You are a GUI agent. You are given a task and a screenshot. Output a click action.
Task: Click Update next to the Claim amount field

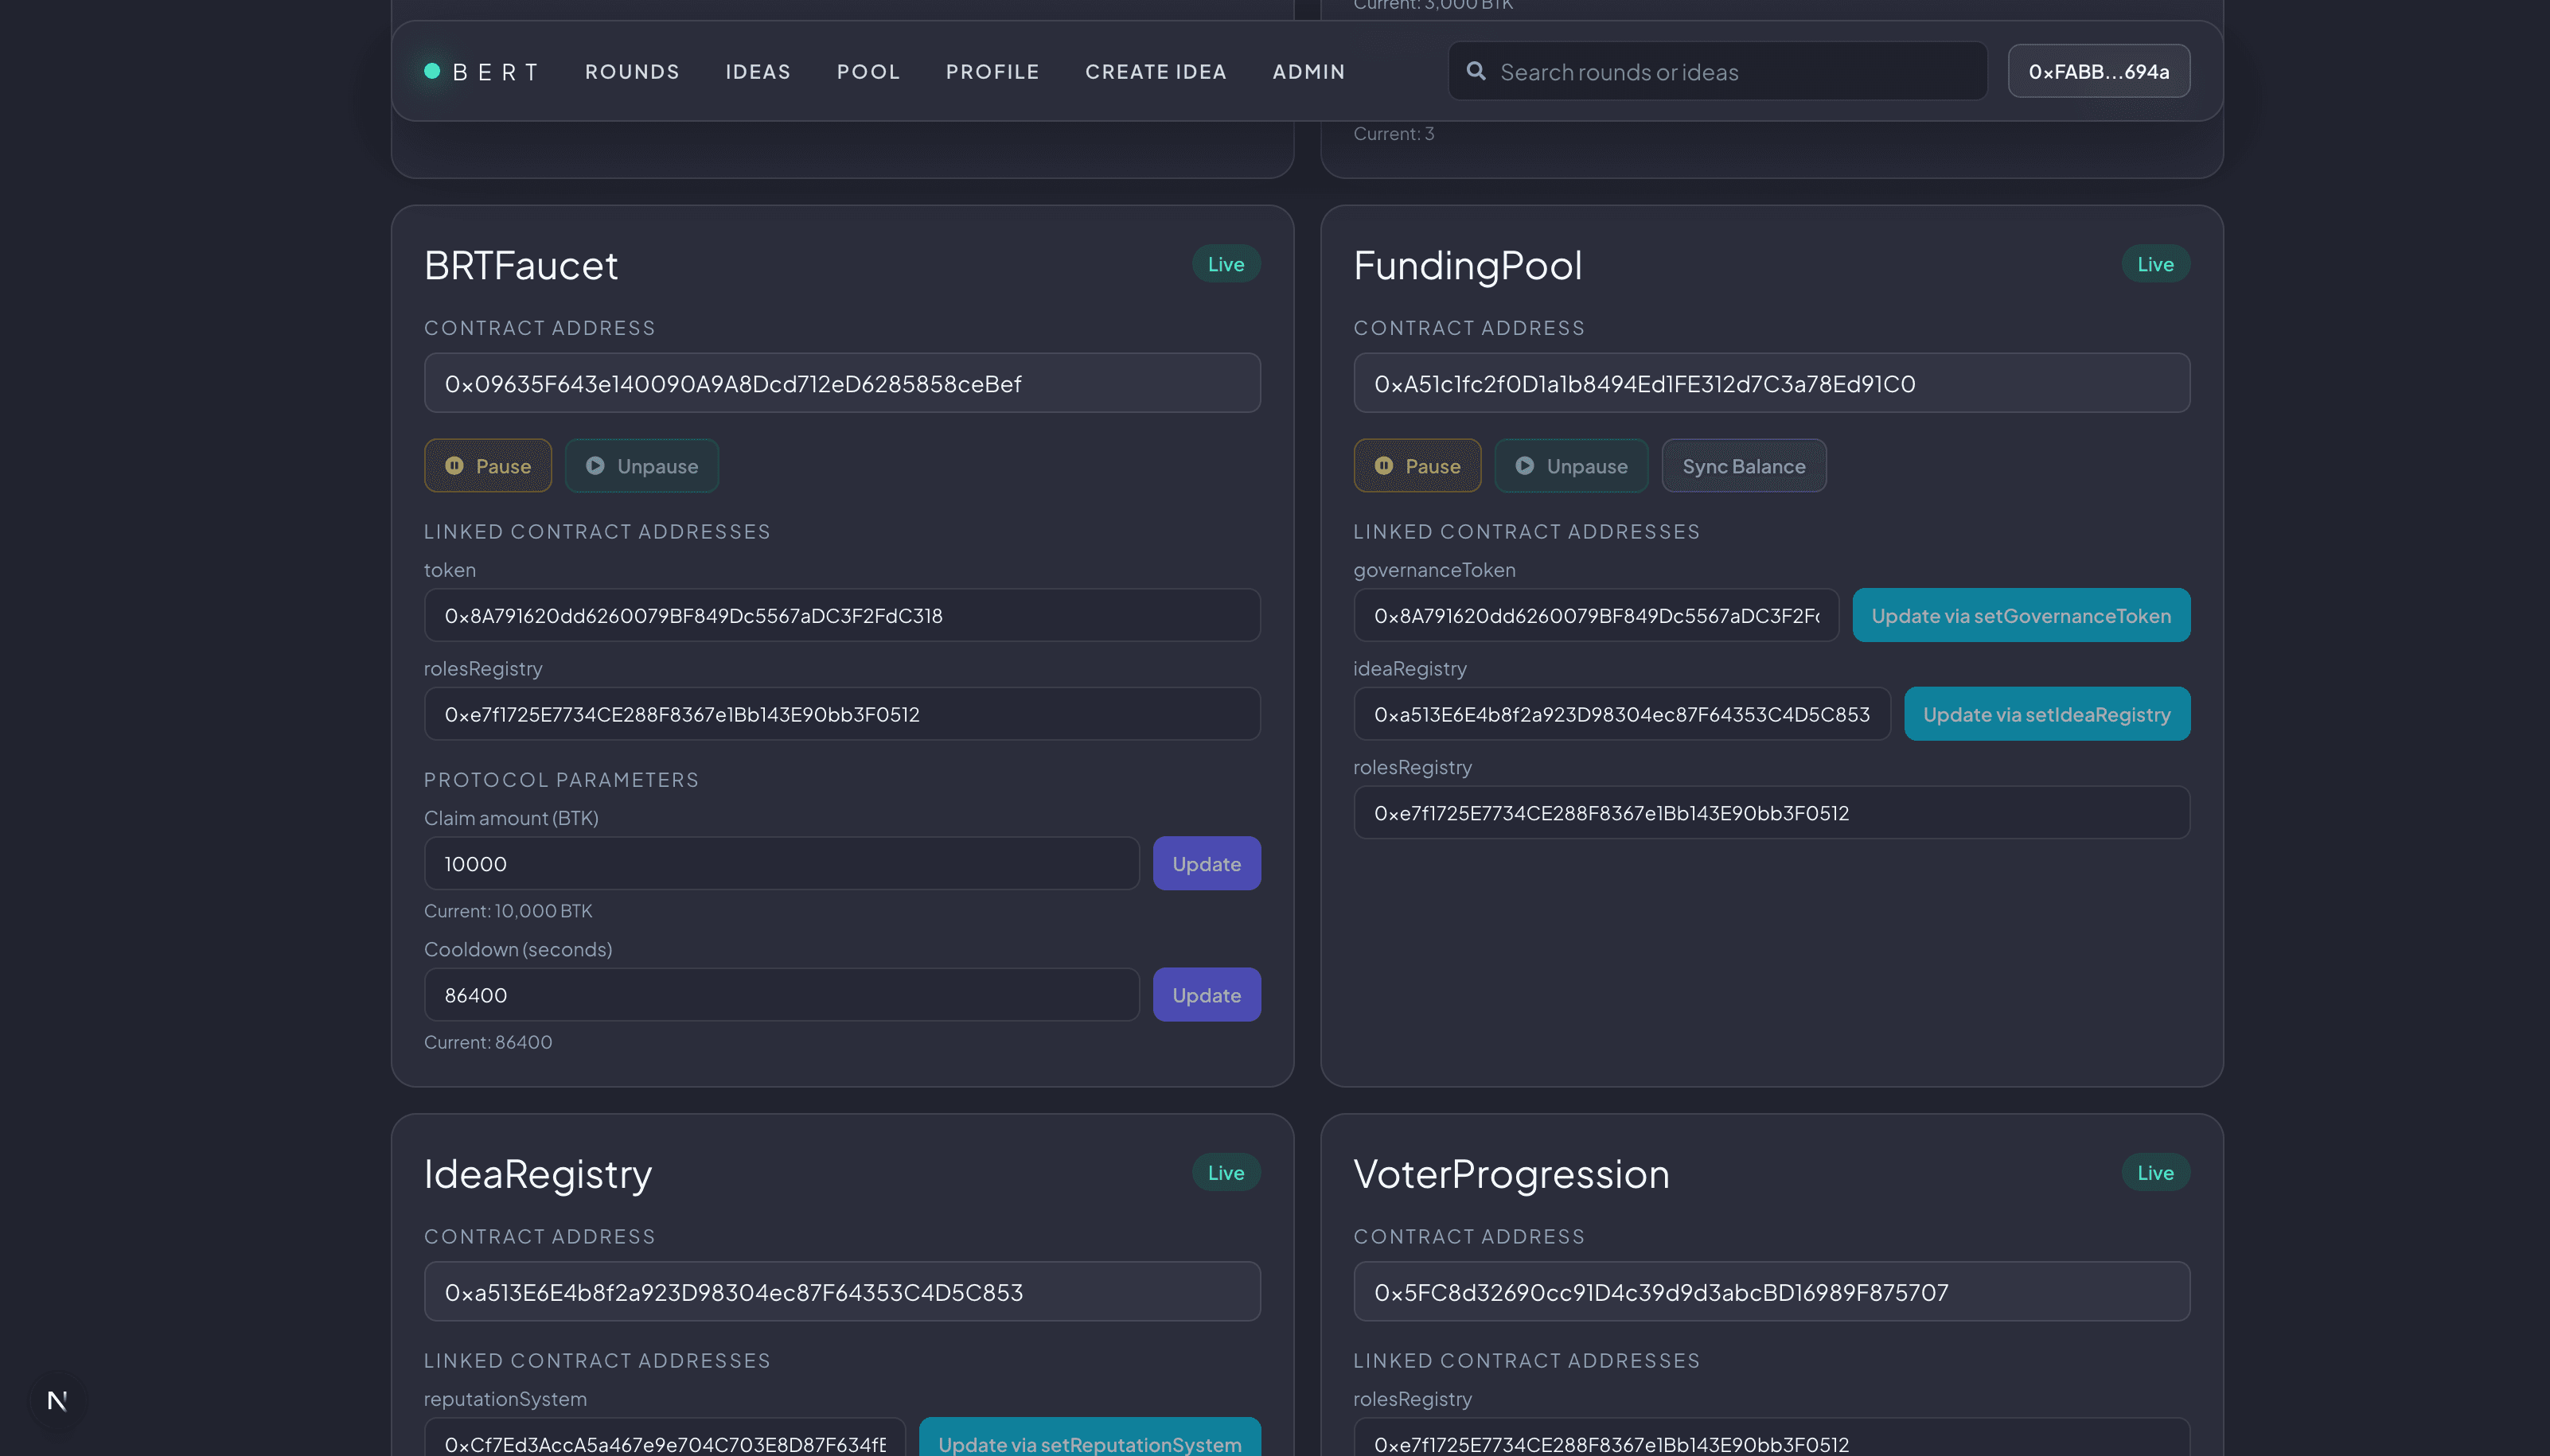(x=1206, y=863)
